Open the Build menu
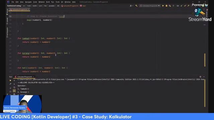 [48, 2]
